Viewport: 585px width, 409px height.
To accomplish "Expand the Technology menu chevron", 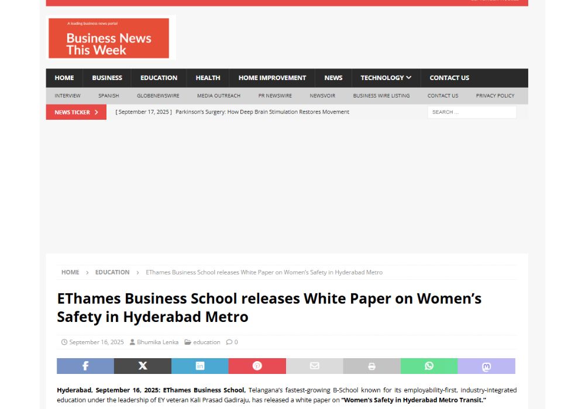I will point(409,78).
